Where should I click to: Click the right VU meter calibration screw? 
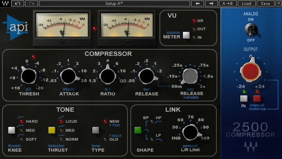point(127,42)
